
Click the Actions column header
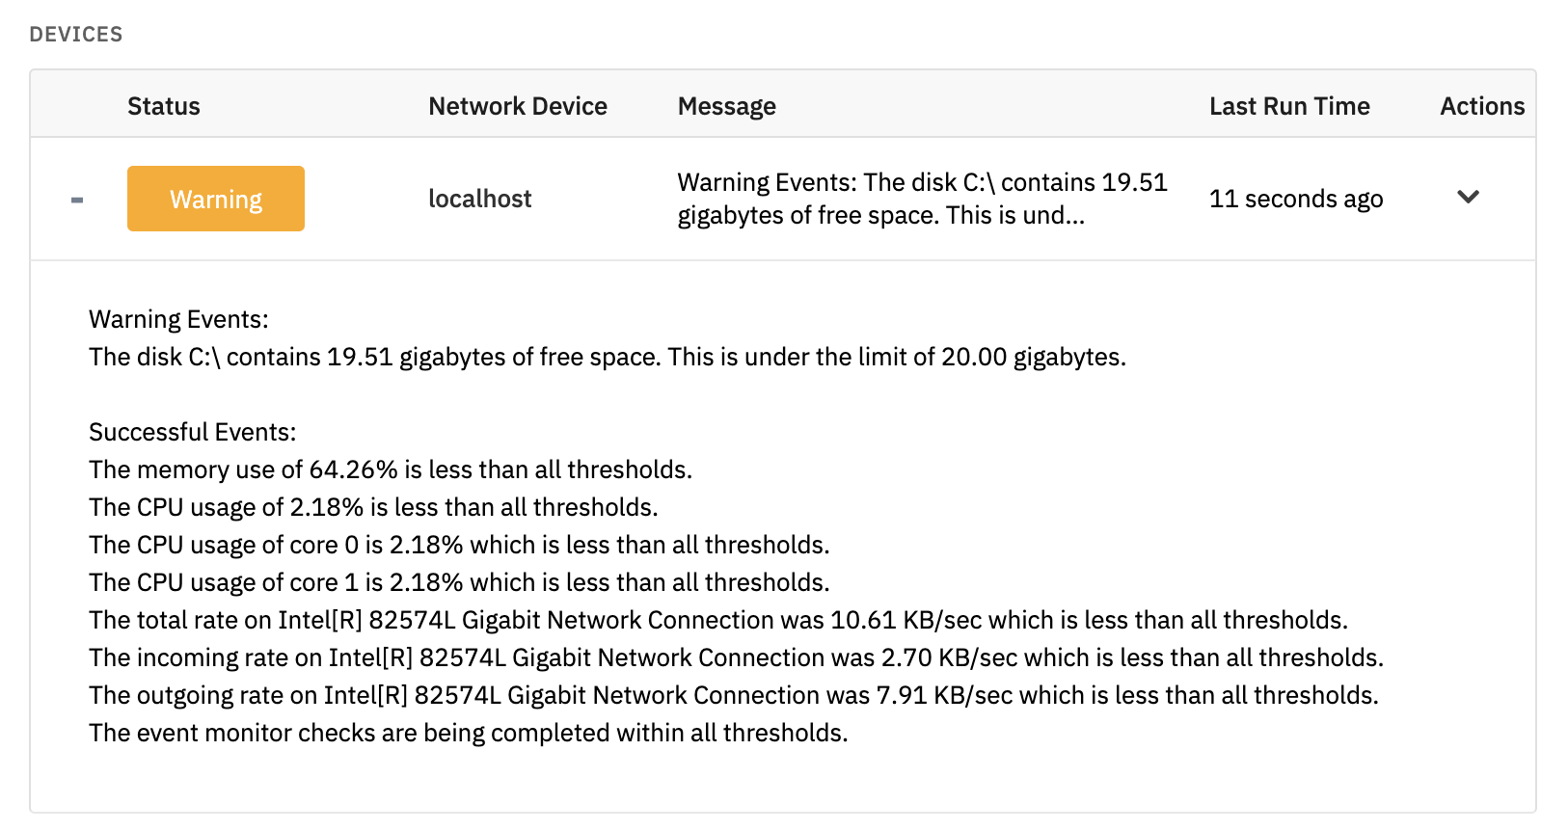(x=1482, y=106)
